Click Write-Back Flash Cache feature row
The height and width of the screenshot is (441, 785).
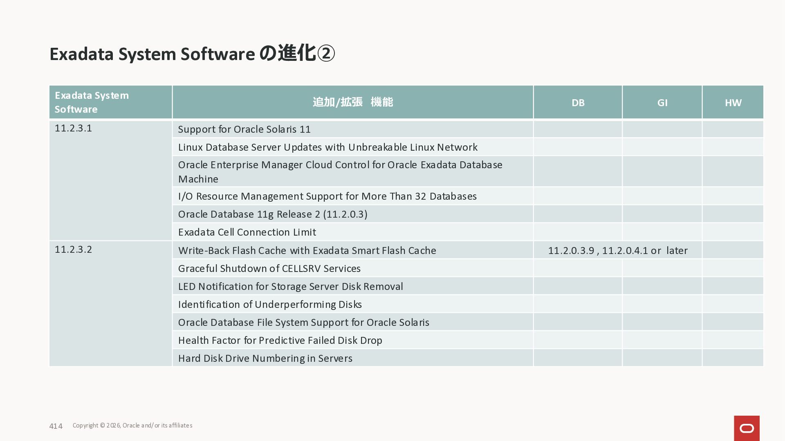(307, 251)
